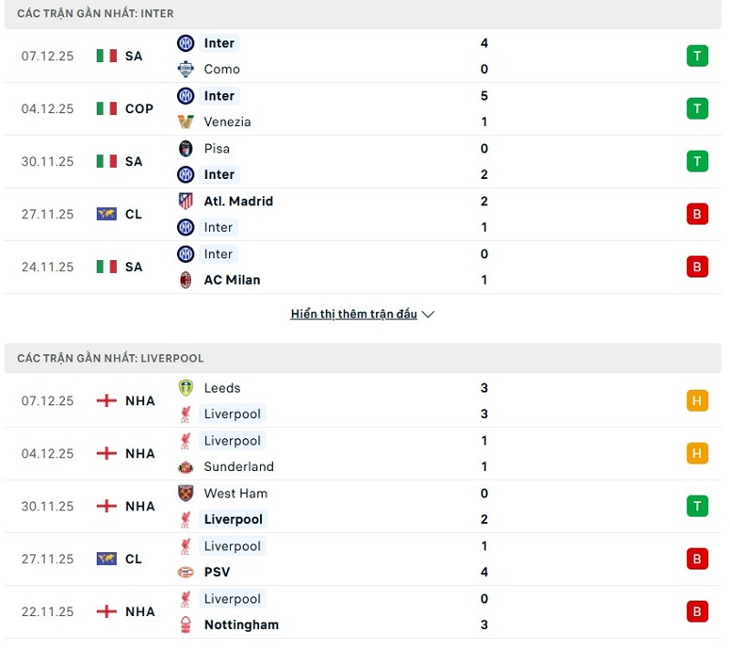Click the England flag beside NHA label

(x=107, y=400)
